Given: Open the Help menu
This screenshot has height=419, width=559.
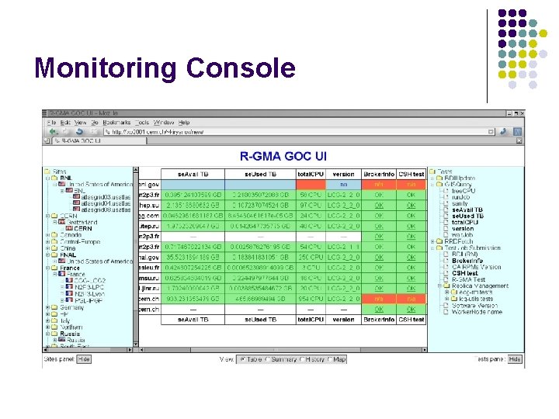Looking at the screenshot, I should (184, 123).
